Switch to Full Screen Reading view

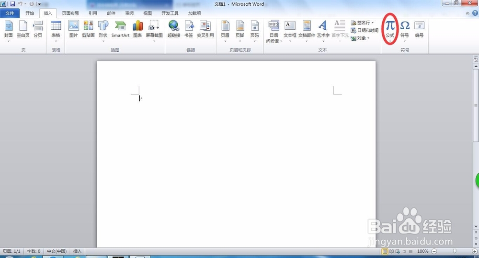pos(392,251)
